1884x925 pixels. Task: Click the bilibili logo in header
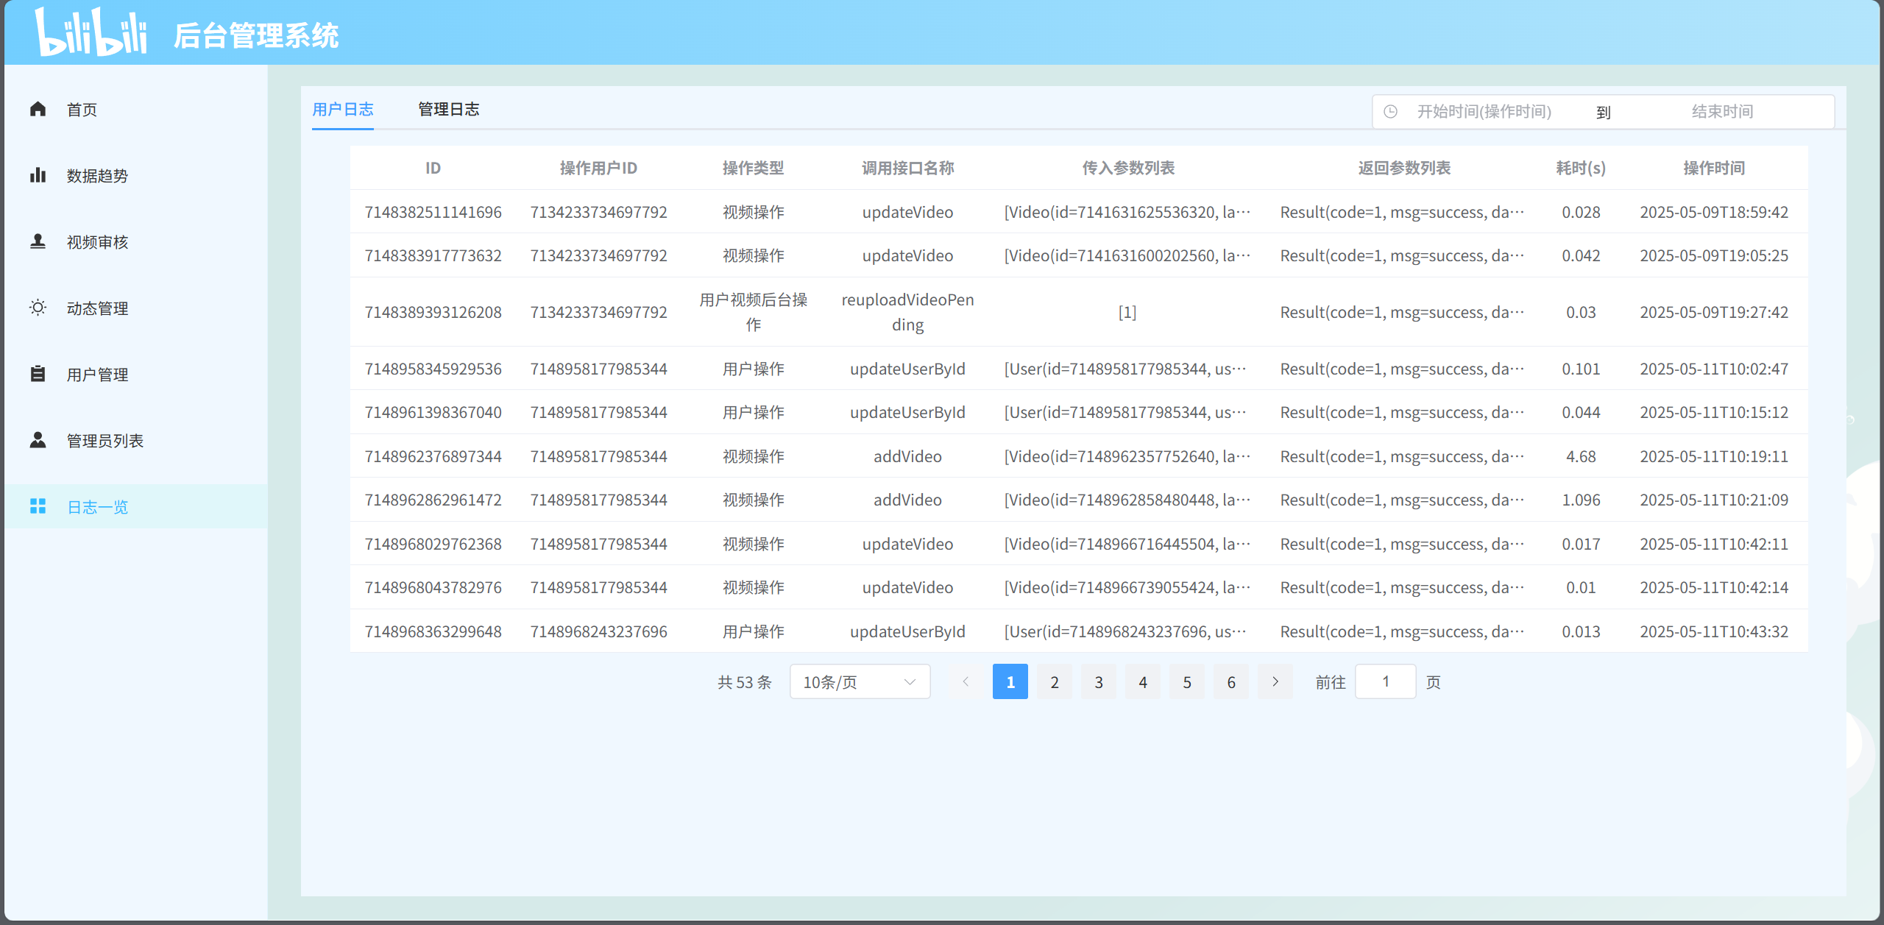coord(92,33)
